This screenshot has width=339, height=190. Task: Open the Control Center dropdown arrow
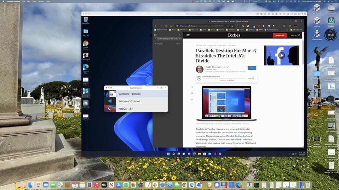(165, 88)
